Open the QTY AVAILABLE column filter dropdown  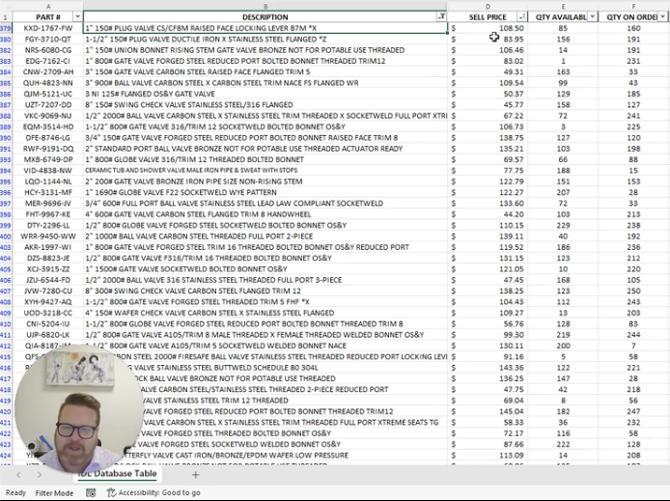tap(592, 16)
